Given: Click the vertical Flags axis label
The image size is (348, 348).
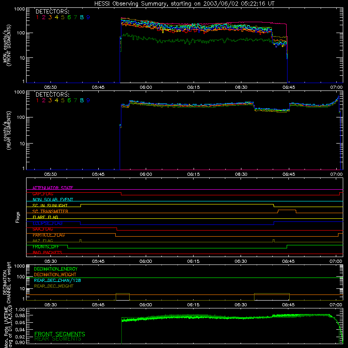Looking at the screenshot, I should 18,217.
